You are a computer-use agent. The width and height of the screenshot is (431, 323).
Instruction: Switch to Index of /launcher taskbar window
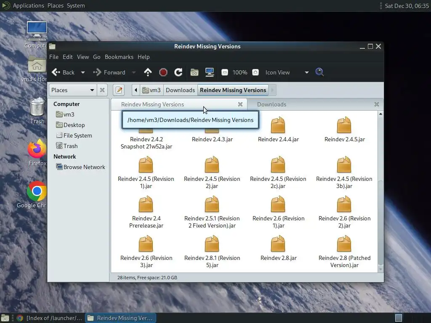50,318
